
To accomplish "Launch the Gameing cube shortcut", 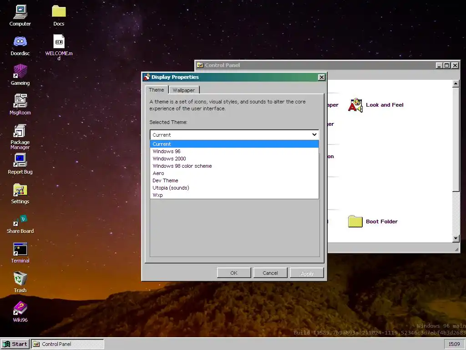I will coord(20,75).
